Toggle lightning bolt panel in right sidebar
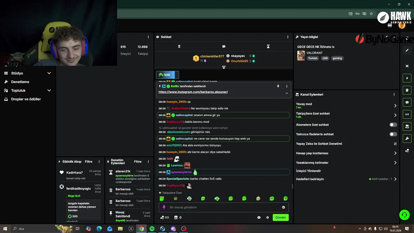 [x=407, y=78]
